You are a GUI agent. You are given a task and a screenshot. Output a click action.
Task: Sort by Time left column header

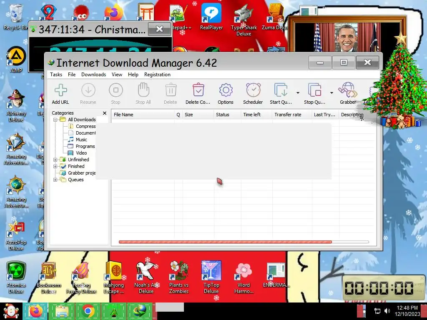click(256, 115)
